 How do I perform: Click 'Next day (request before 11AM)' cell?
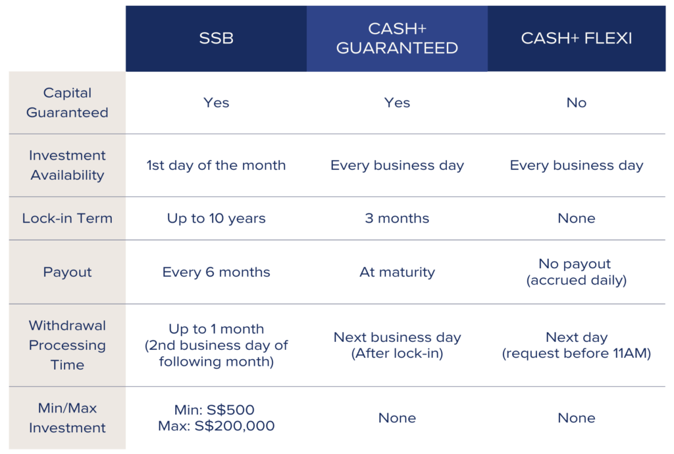pos(577,345)
